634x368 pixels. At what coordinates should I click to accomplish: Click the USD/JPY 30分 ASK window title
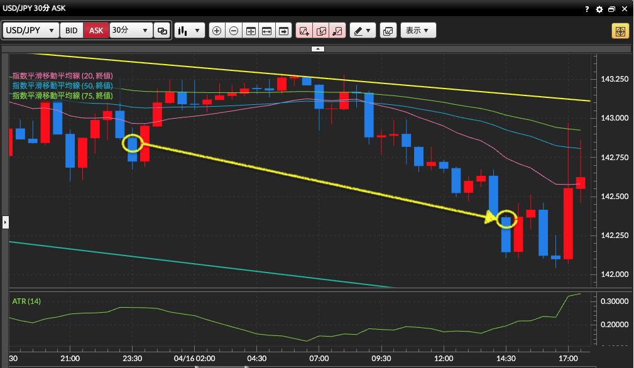(34, 8)
